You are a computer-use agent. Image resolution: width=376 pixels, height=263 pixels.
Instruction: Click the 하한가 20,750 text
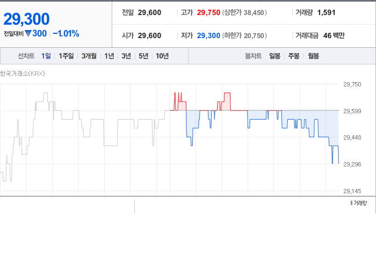click(244, 35)
